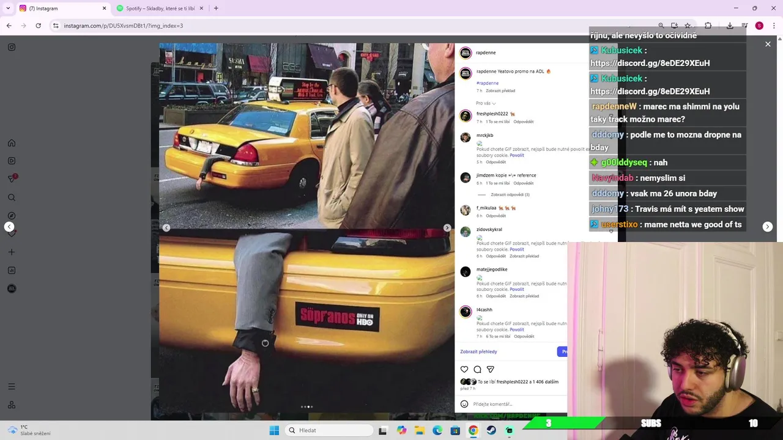
Task: Open 'Zobrazit přehledy' insights link
Action: (478, 351)
